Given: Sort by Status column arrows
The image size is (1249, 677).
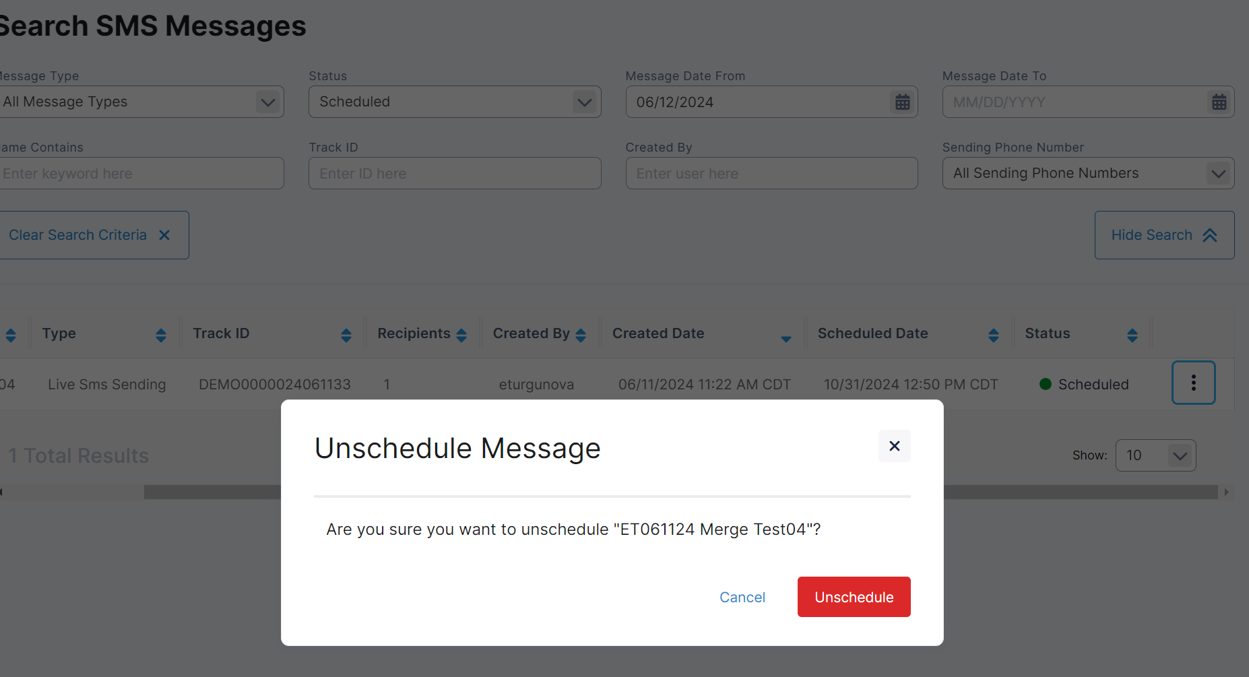Looking at the screenshot, I should pos(1132,335).
